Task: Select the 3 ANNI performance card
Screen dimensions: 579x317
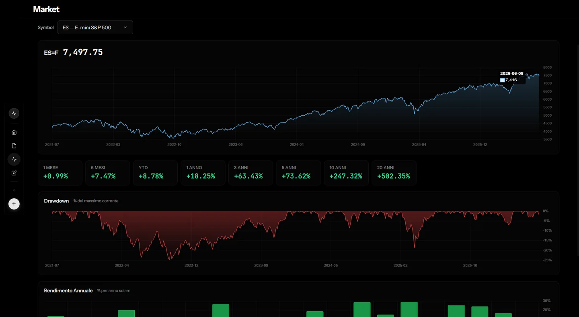Action: [251, 173]
